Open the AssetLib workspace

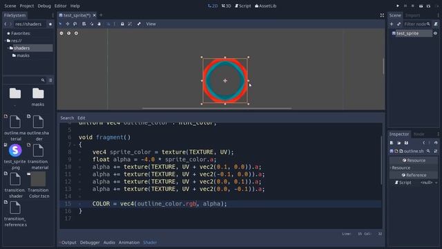(265, 6)
